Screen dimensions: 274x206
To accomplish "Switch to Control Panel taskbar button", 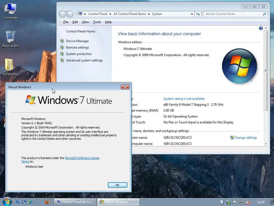I will click(x=75, y=202).
